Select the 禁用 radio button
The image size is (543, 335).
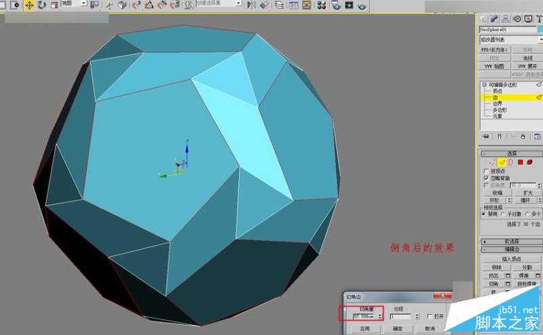click(x=484, y=214)
